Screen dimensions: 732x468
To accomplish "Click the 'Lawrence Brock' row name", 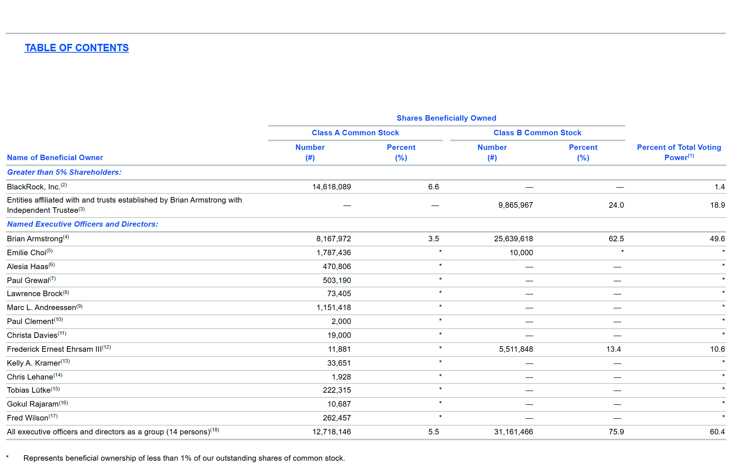I will point(35,294).
